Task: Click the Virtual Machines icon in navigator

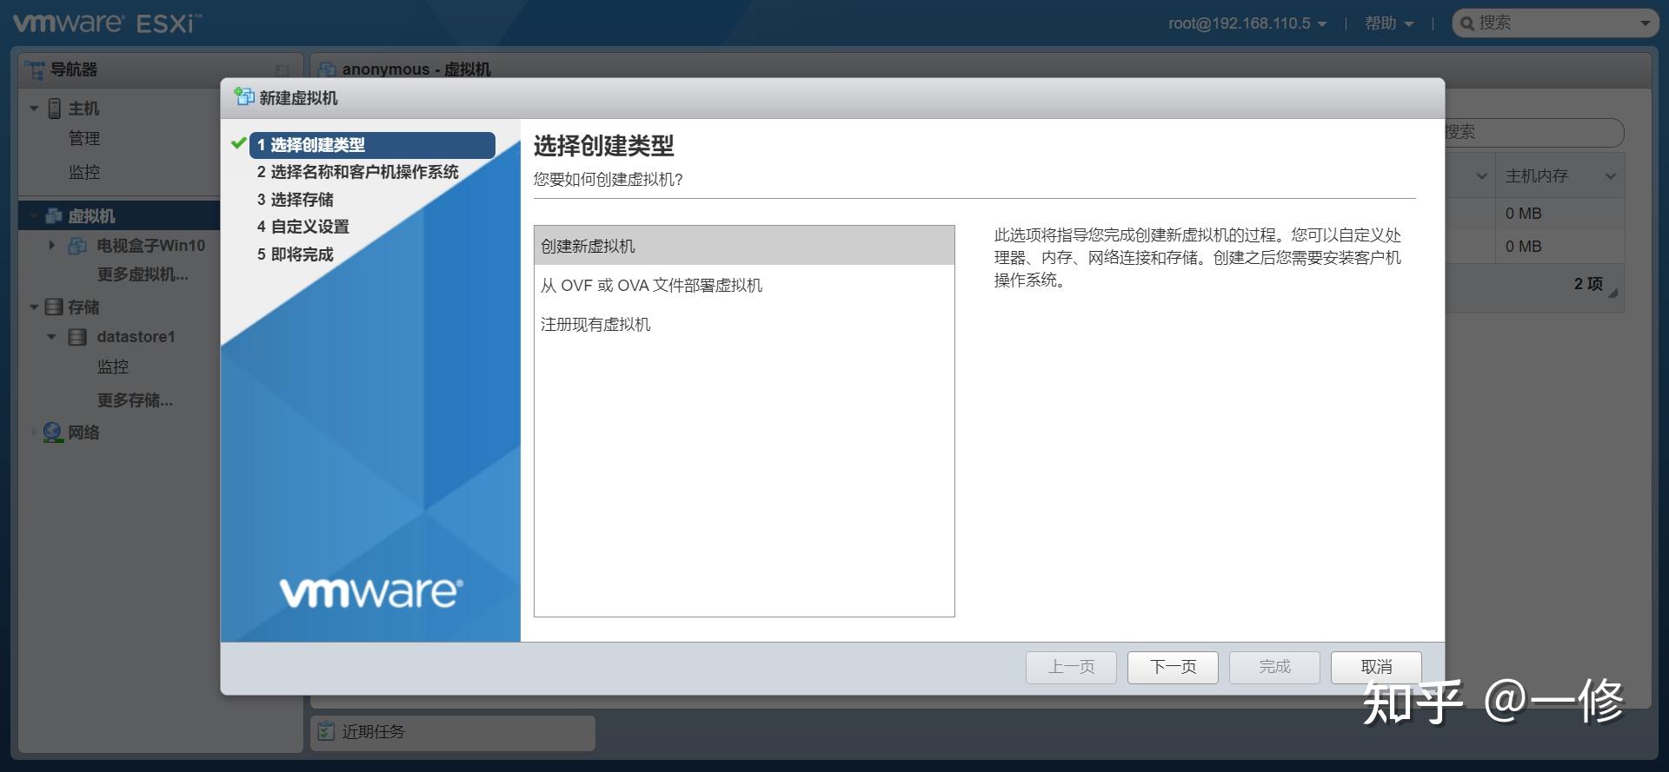Action: [54, 215]
